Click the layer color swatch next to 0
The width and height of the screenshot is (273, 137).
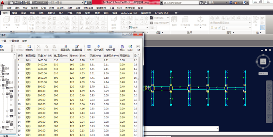[x=224, y=28]
